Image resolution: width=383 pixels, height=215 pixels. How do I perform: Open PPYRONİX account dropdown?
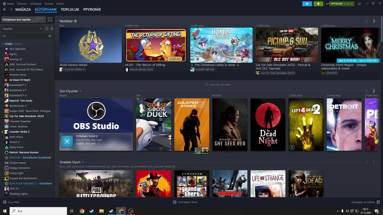pos(340,4)
